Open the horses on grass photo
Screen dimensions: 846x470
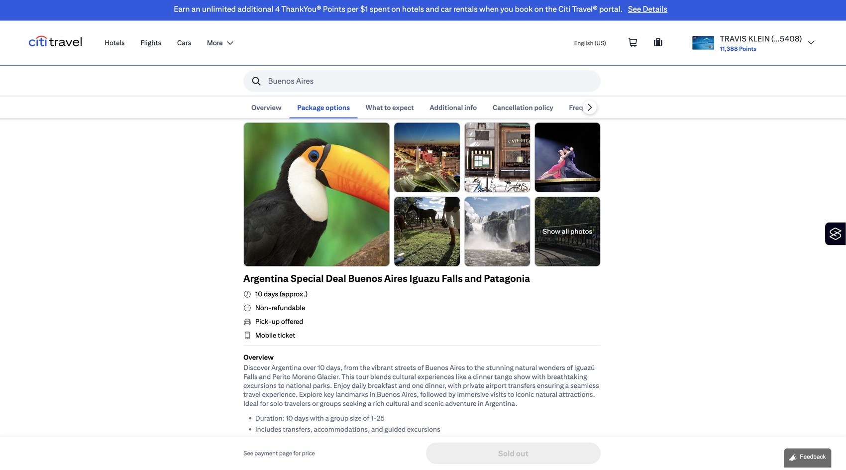click(x=427, y=232)
